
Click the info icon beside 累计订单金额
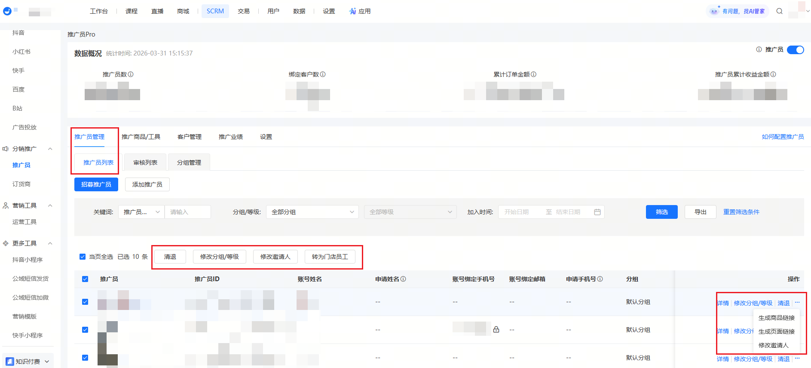click(x=533, y=74)
